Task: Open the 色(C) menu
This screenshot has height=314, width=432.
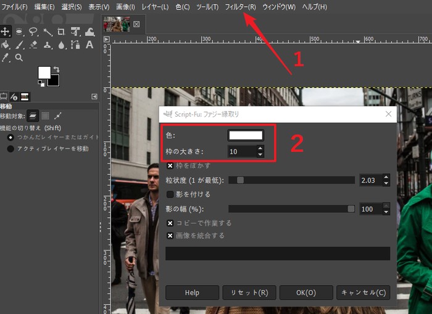Action: (x=183, y=7)
